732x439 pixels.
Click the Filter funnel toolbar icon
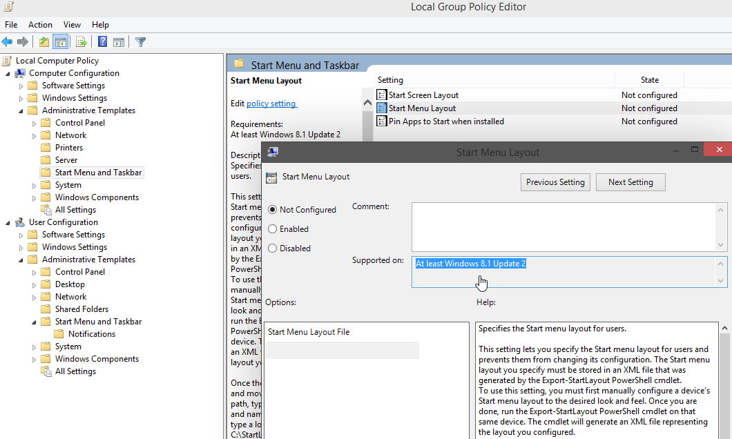[140, 42]
